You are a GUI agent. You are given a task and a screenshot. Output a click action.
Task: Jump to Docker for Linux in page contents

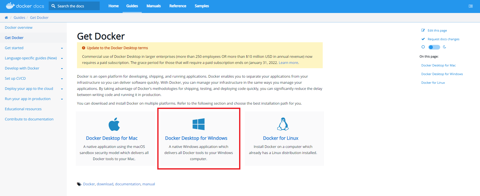coord(433,83)
